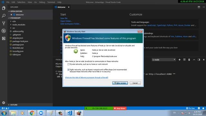Split the terminal panel
Screen dimensions: 206x116
pyautogui.click(x=184, y=60)
